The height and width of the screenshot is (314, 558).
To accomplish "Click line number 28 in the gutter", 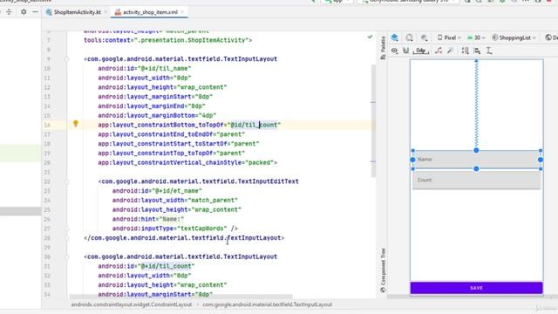I will click(48, 238).
